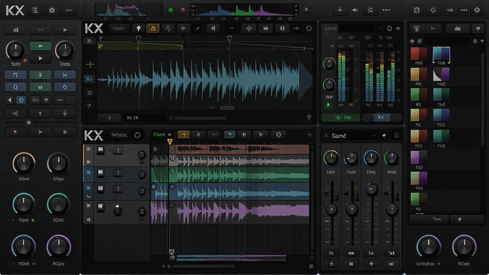Open the three-dots menu left of the top-right gear
The height and width of the screenshot is (275, 489).
(x=464, y=10)
